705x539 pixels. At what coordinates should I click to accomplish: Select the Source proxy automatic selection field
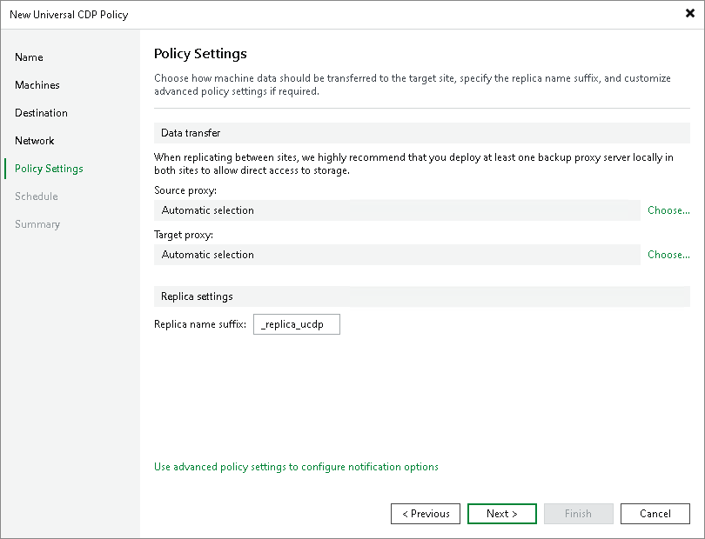click(392, 210)
